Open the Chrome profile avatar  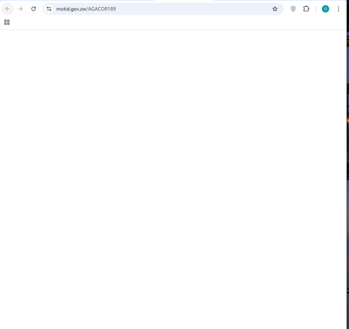[325, 9]
